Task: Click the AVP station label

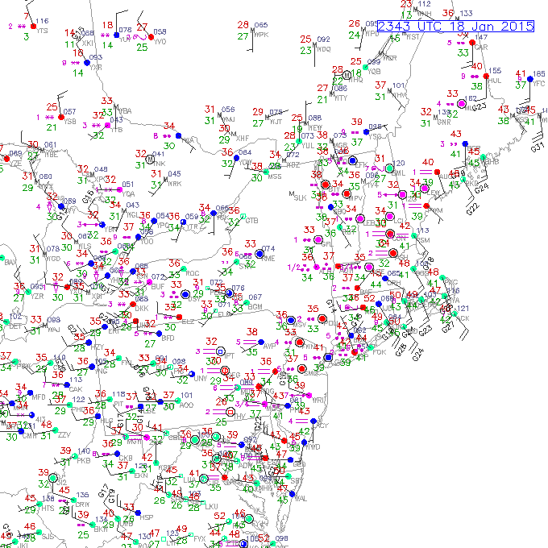Action: 269,347
